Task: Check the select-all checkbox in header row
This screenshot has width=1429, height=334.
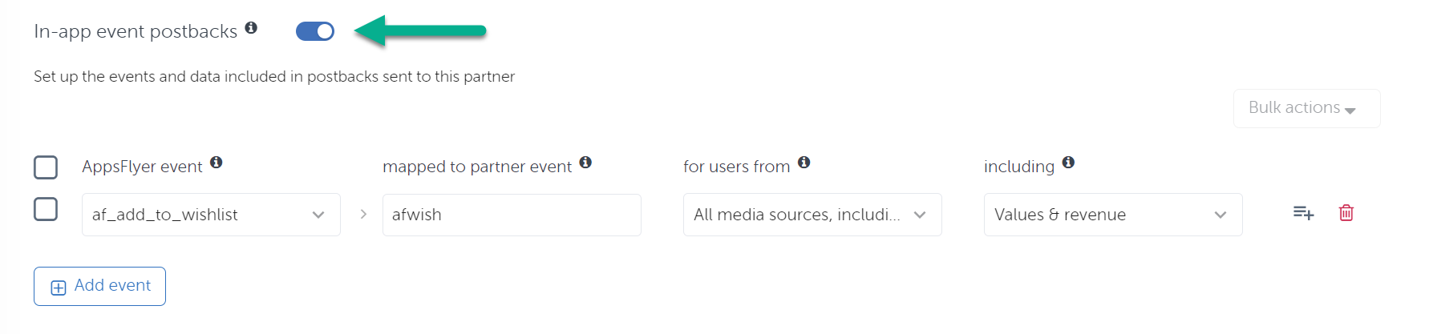Action: pyautogui.click(x=46, y=167)
